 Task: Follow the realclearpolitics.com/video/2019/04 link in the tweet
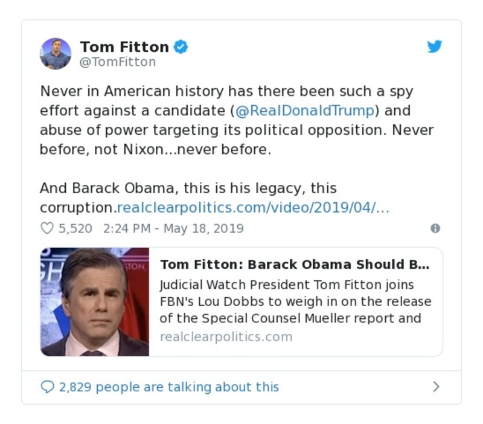click(253, 208)
